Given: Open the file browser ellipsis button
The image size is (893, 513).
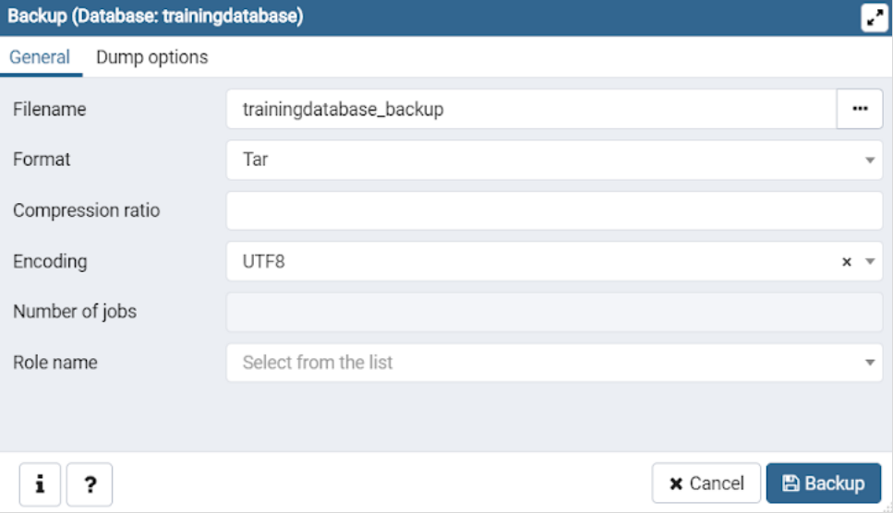Looking at the screenshot, I should 860,109.
